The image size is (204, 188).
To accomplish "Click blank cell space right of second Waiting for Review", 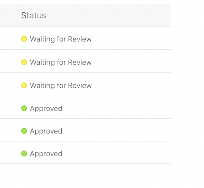I will [x=133, y=62].
